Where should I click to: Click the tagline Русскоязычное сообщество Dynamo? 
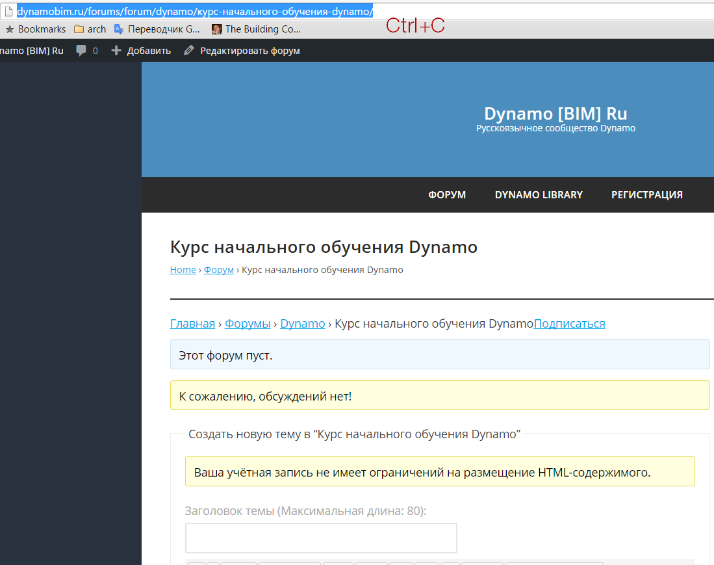click(555, 129)
